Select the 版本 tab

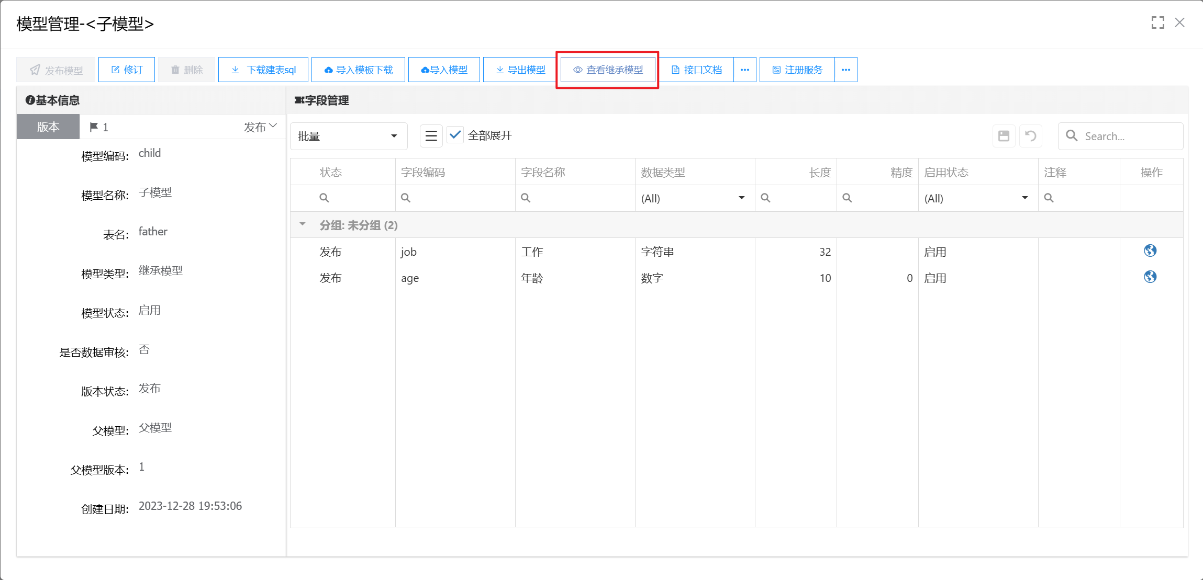[x=48, y=127]
